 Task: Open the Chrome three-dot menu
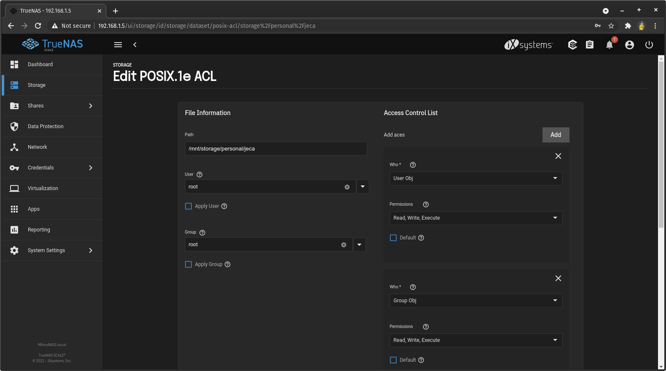[x=655, y=26]
